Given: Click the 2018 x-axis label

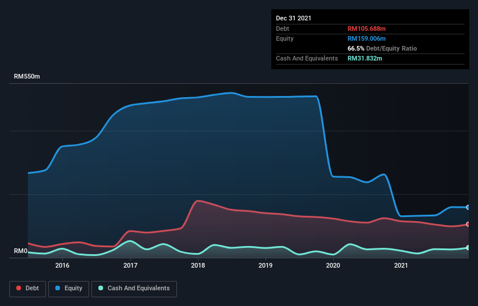Looking at the screenshot, I should click(198, 265).
